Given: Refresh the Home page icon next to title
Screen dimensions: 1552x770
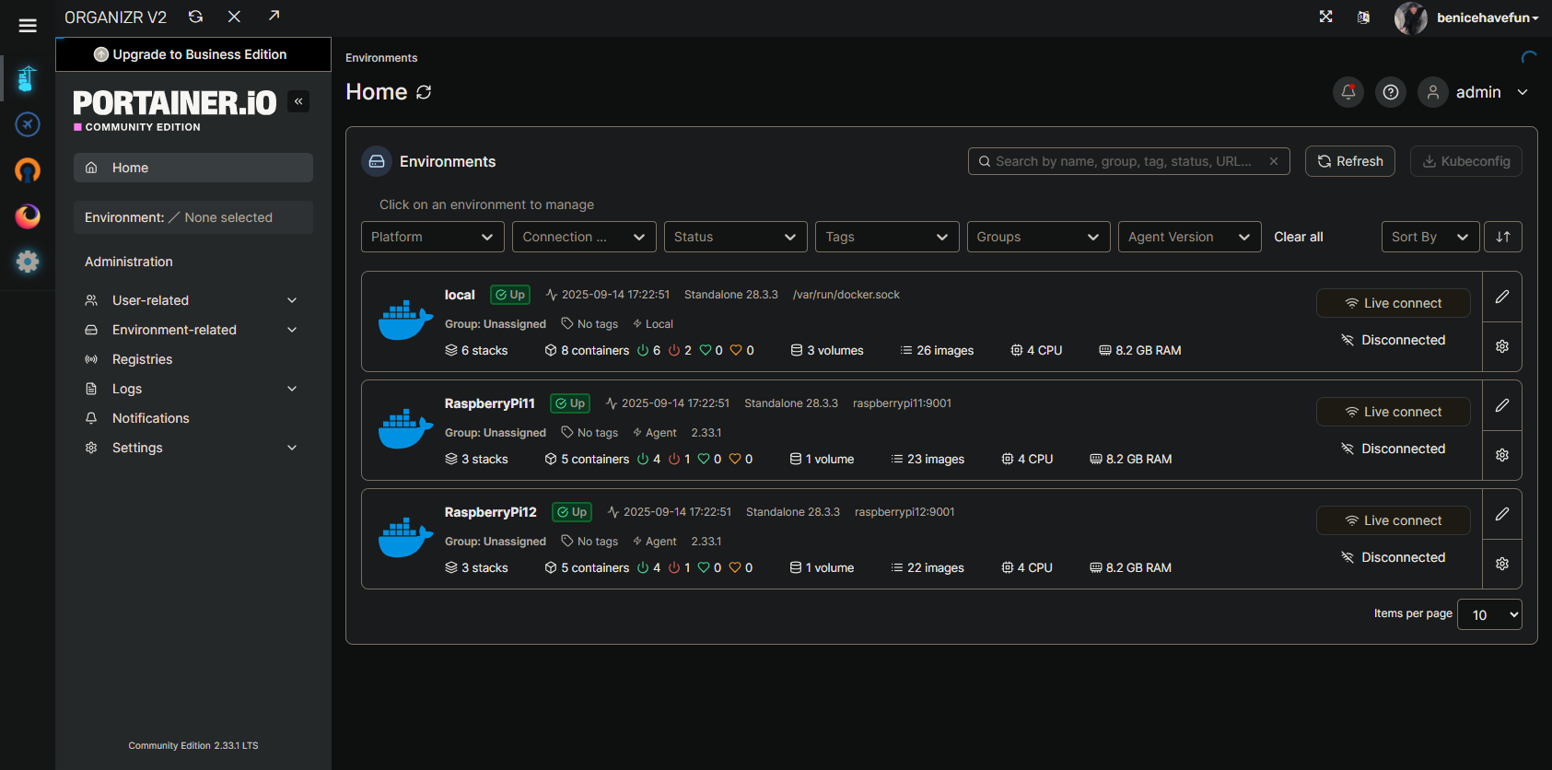Looking at the screenshot, I should pos(424,92).
